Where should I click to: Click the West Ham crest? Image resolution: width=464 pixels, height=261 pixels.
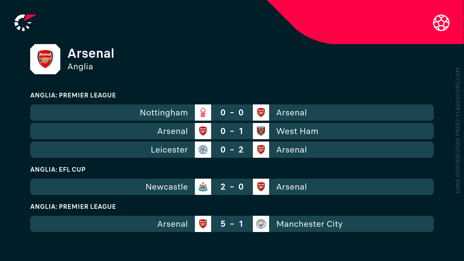(261, 131)
